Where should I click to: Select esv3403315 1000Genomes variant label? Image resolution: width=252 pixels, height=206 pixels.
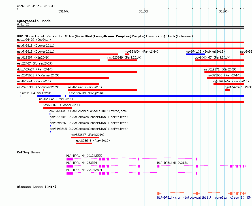[x=89, y=129]
